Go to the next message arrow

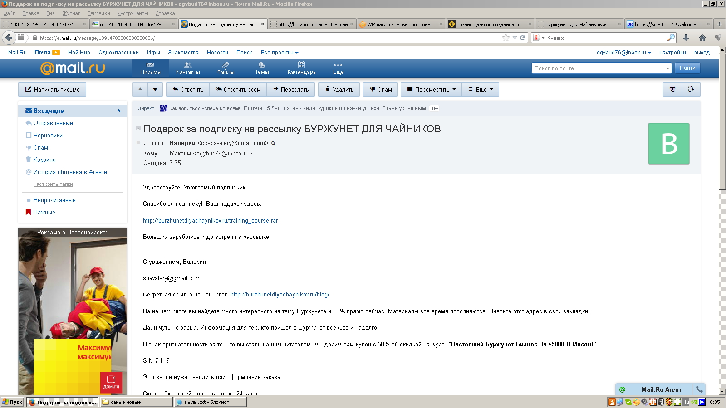tap(155, 89)
